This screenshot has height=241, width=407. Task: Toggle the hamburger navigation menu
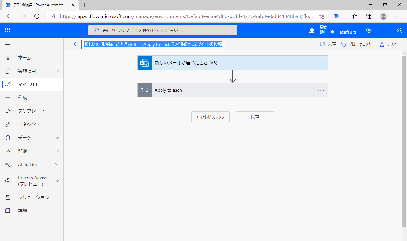tap(8, 45)
